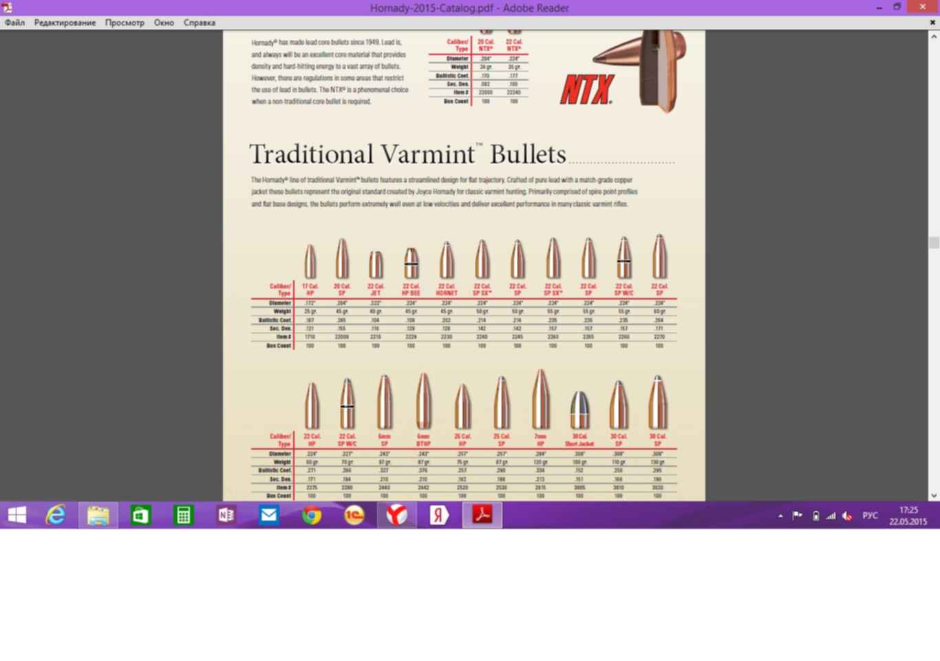Open the green calculator app in taskbar
This screenshot has height=661, width=940.
click(183, 515)
